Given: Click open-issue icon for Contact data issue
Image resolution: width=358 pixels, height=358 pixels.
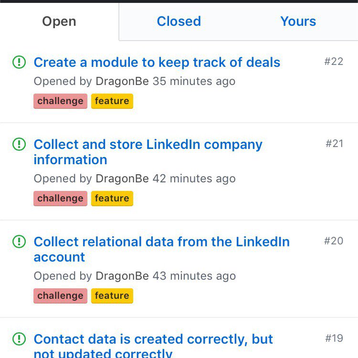Looking at the screenshot, I should click(x=19, y=339).
